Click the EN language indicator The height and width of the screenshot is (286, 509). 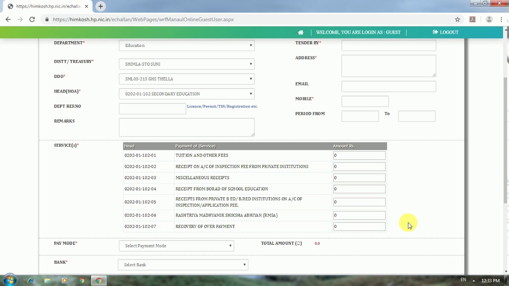(x=463, y=280)
